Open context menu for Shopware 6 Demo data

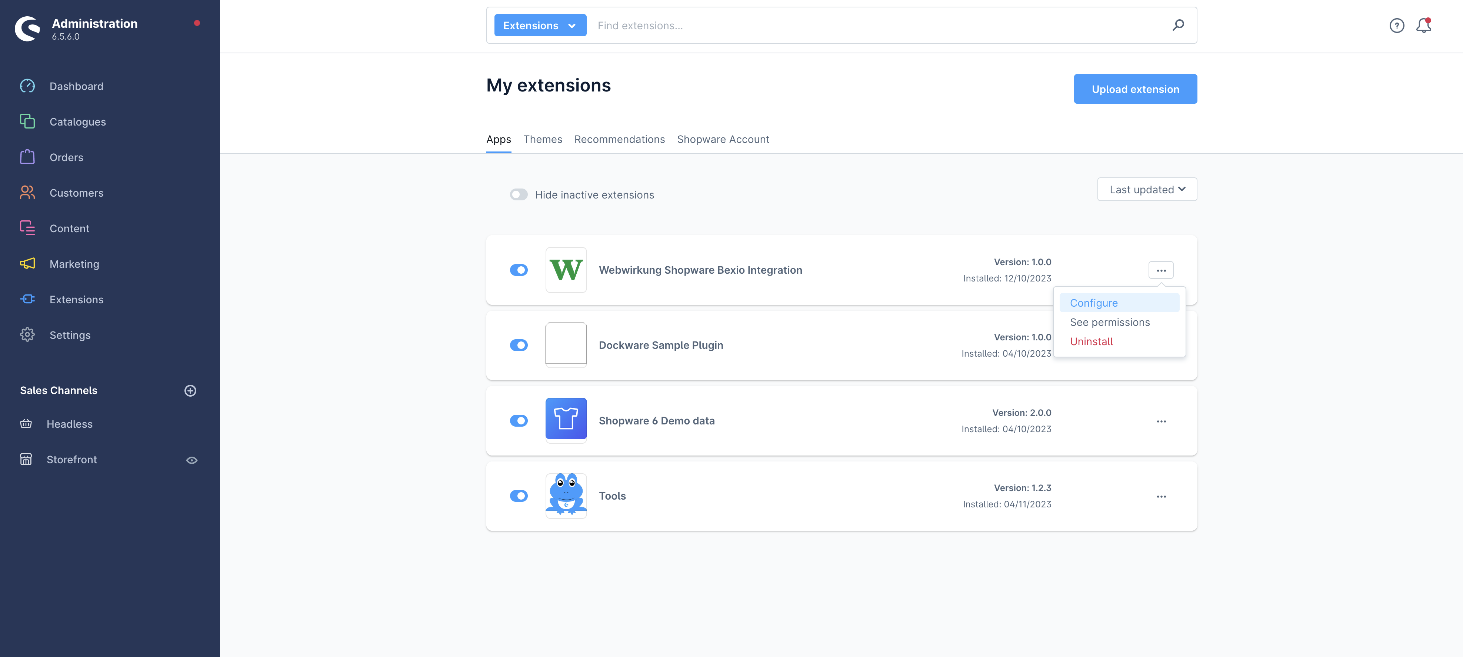click(1161, 421)
